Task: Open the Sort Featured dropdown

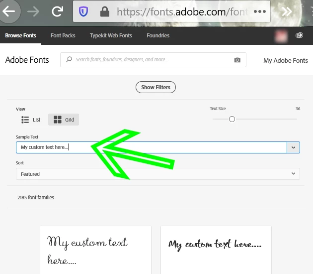Action: pos(158,174)
